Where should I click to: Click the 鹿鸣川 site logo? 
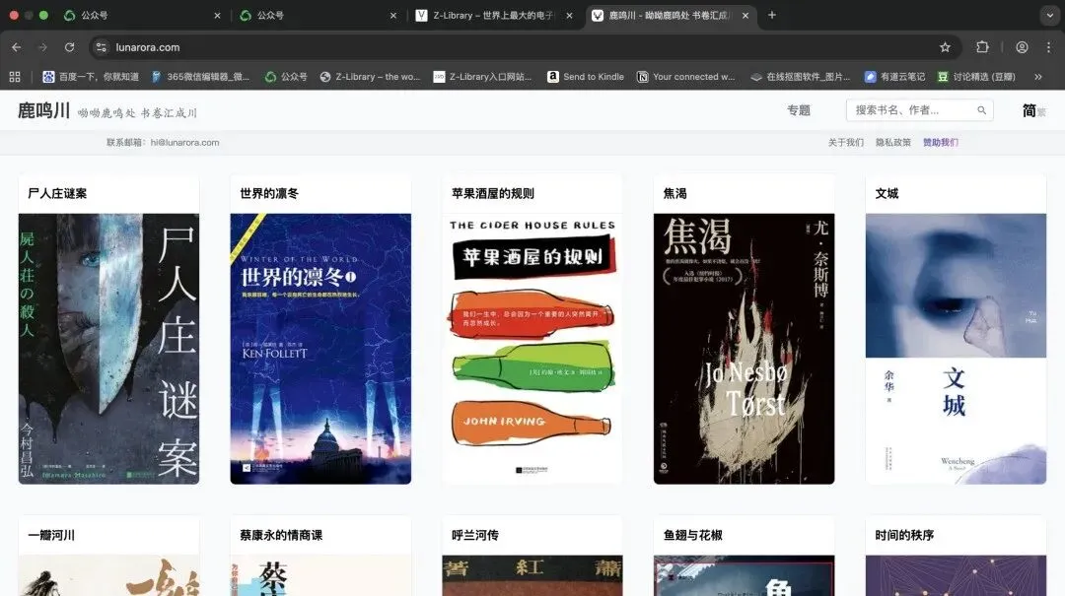(43, 110)
